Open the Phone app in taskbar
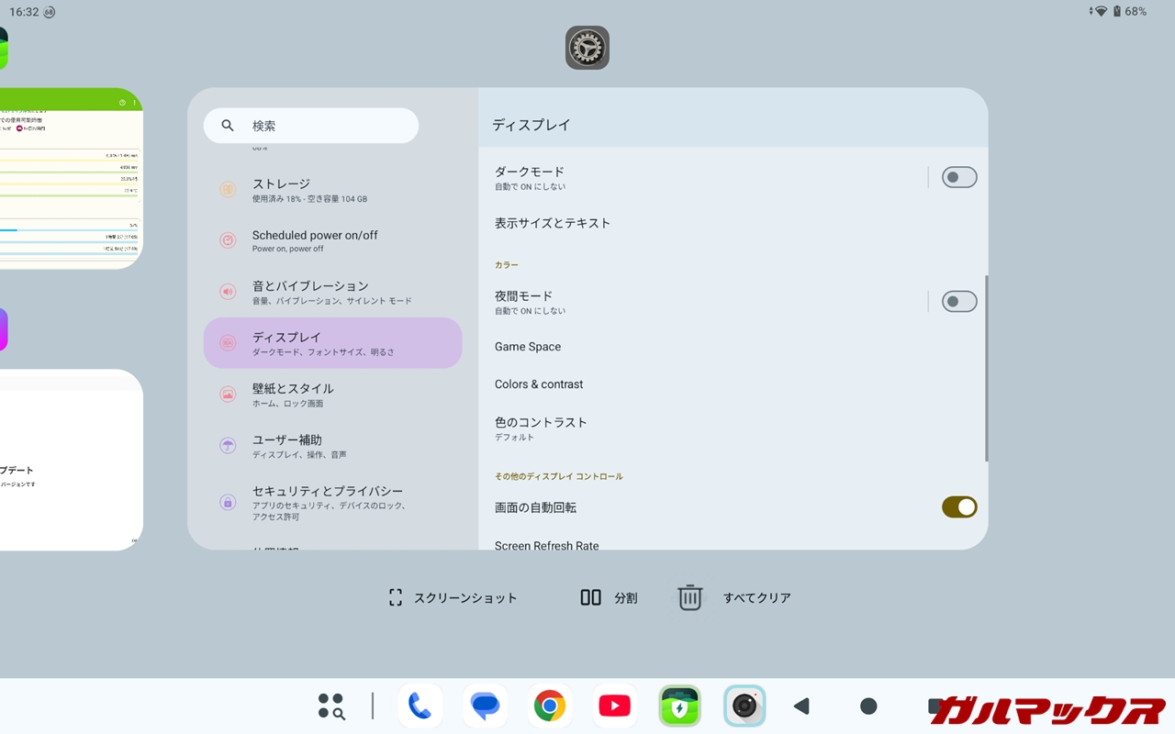Viewport: 1175px width, 734px height. (420, 706)
